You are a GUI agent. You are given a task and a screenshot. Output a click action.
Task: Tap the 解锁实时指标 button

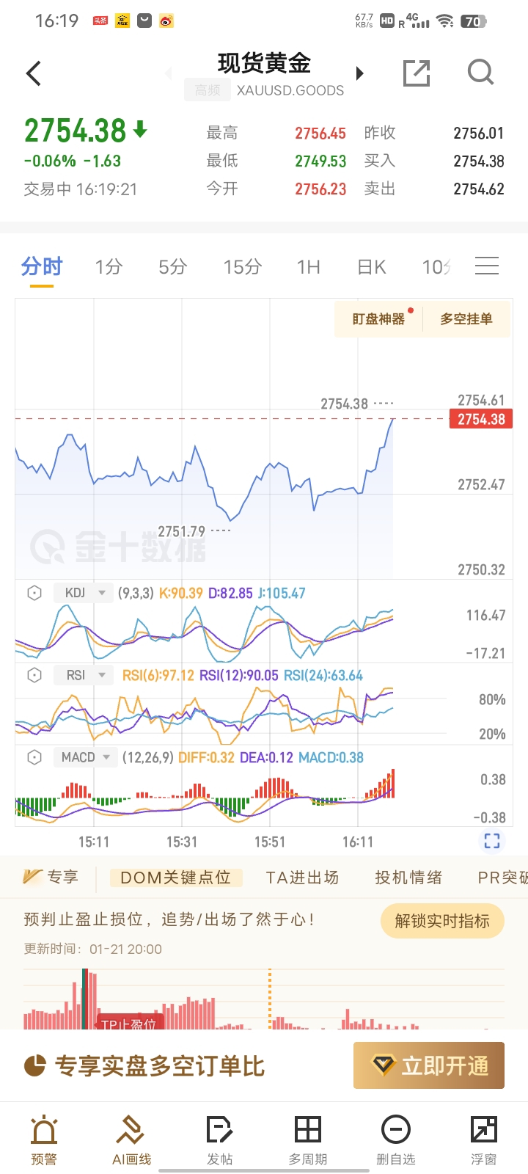click(x=442, y=921)
